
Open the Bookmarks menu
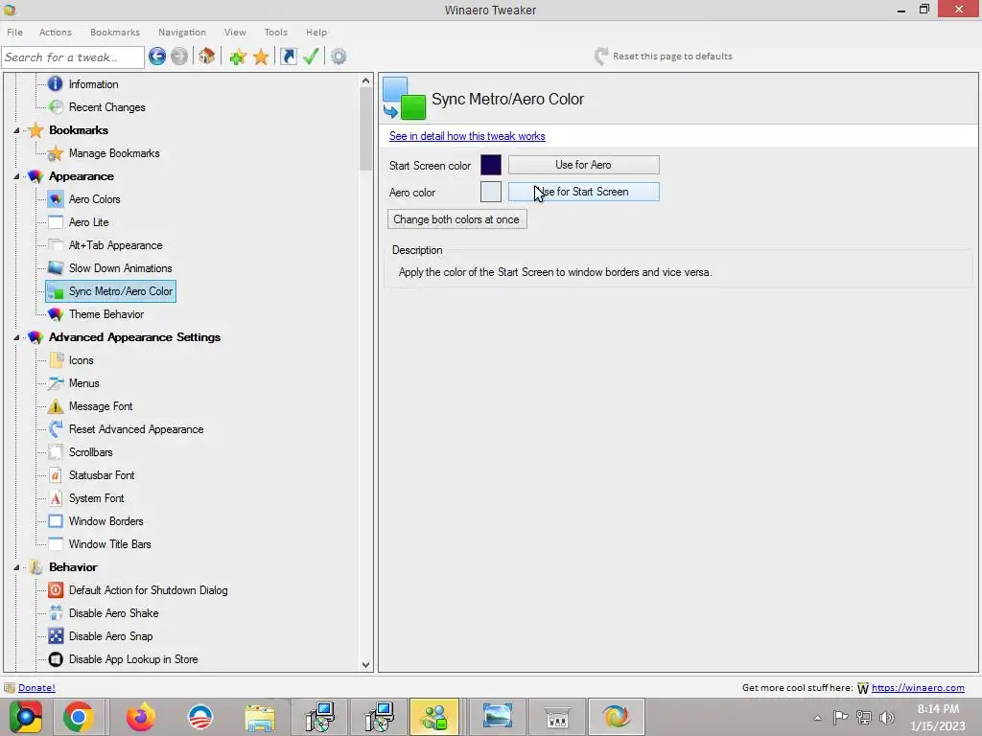[x=115, y=32]
